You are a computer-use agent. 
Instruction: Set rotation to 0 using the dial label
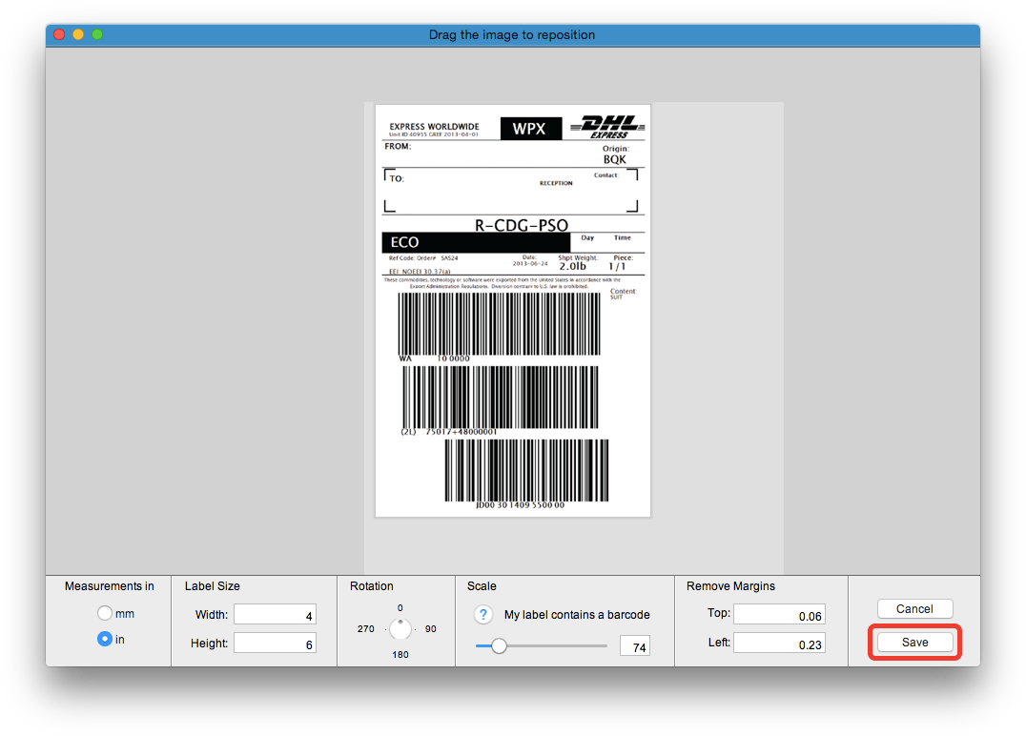(400, 608)
